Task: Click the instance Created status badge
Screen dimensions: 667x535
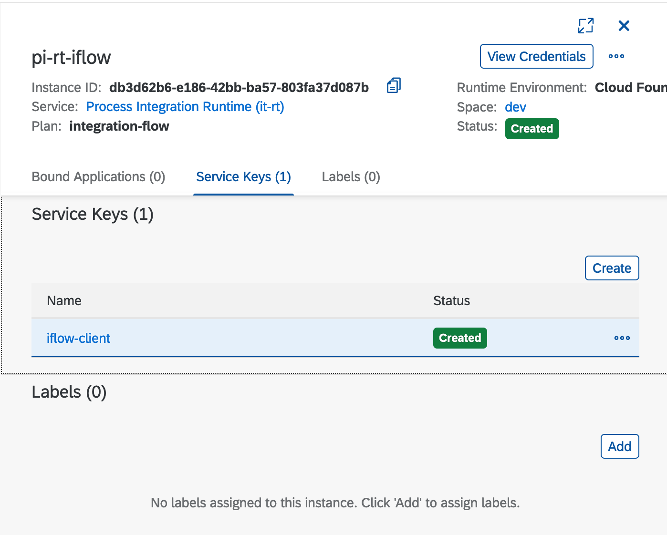Action: 532,129
